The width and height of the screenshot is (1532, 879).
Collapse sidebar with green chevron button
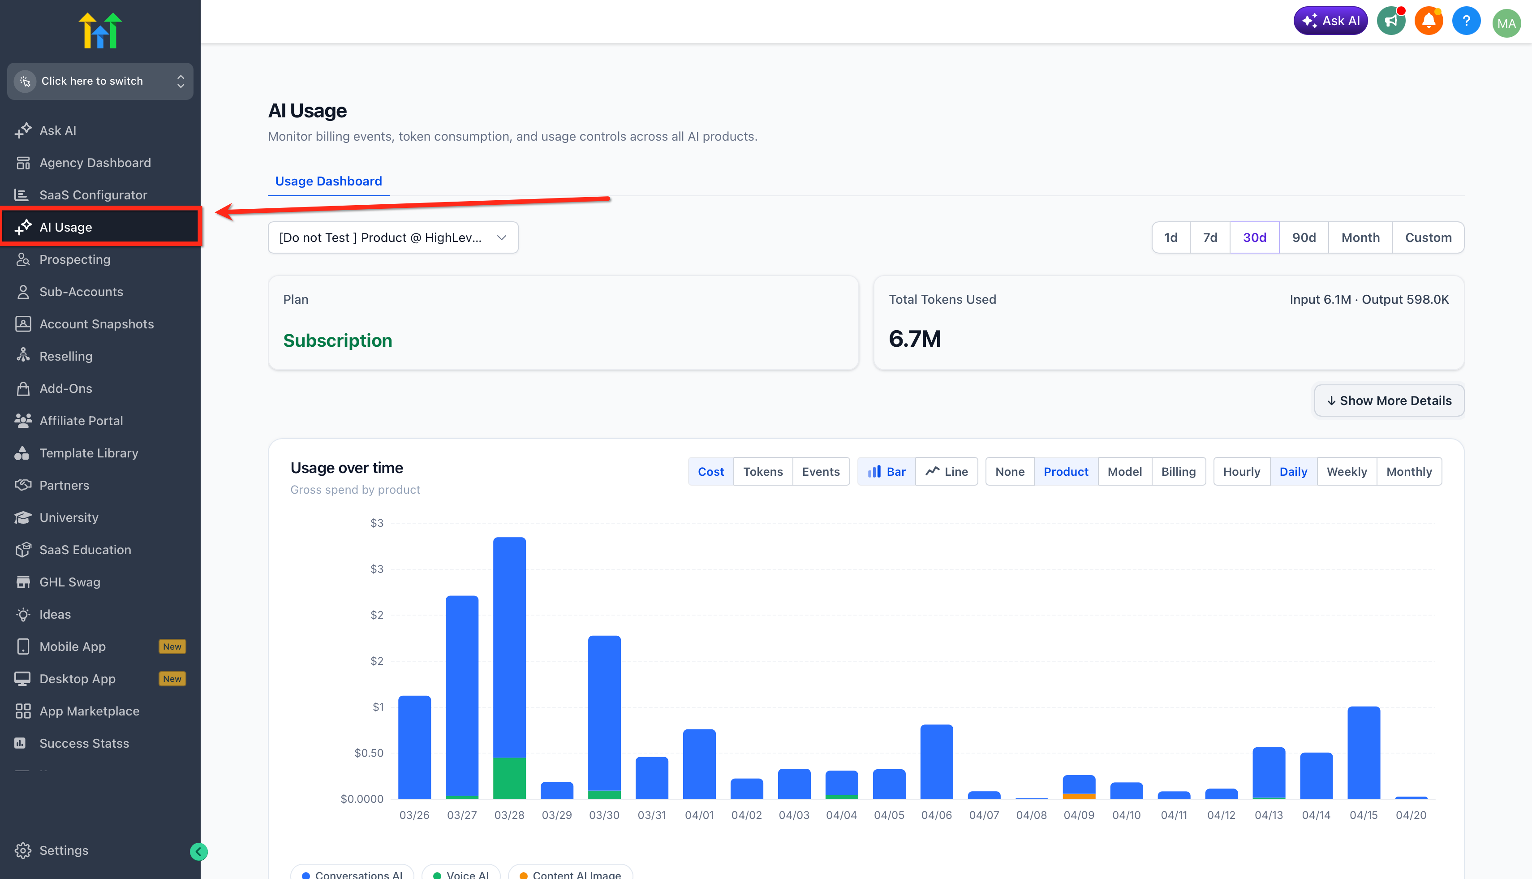198,851
